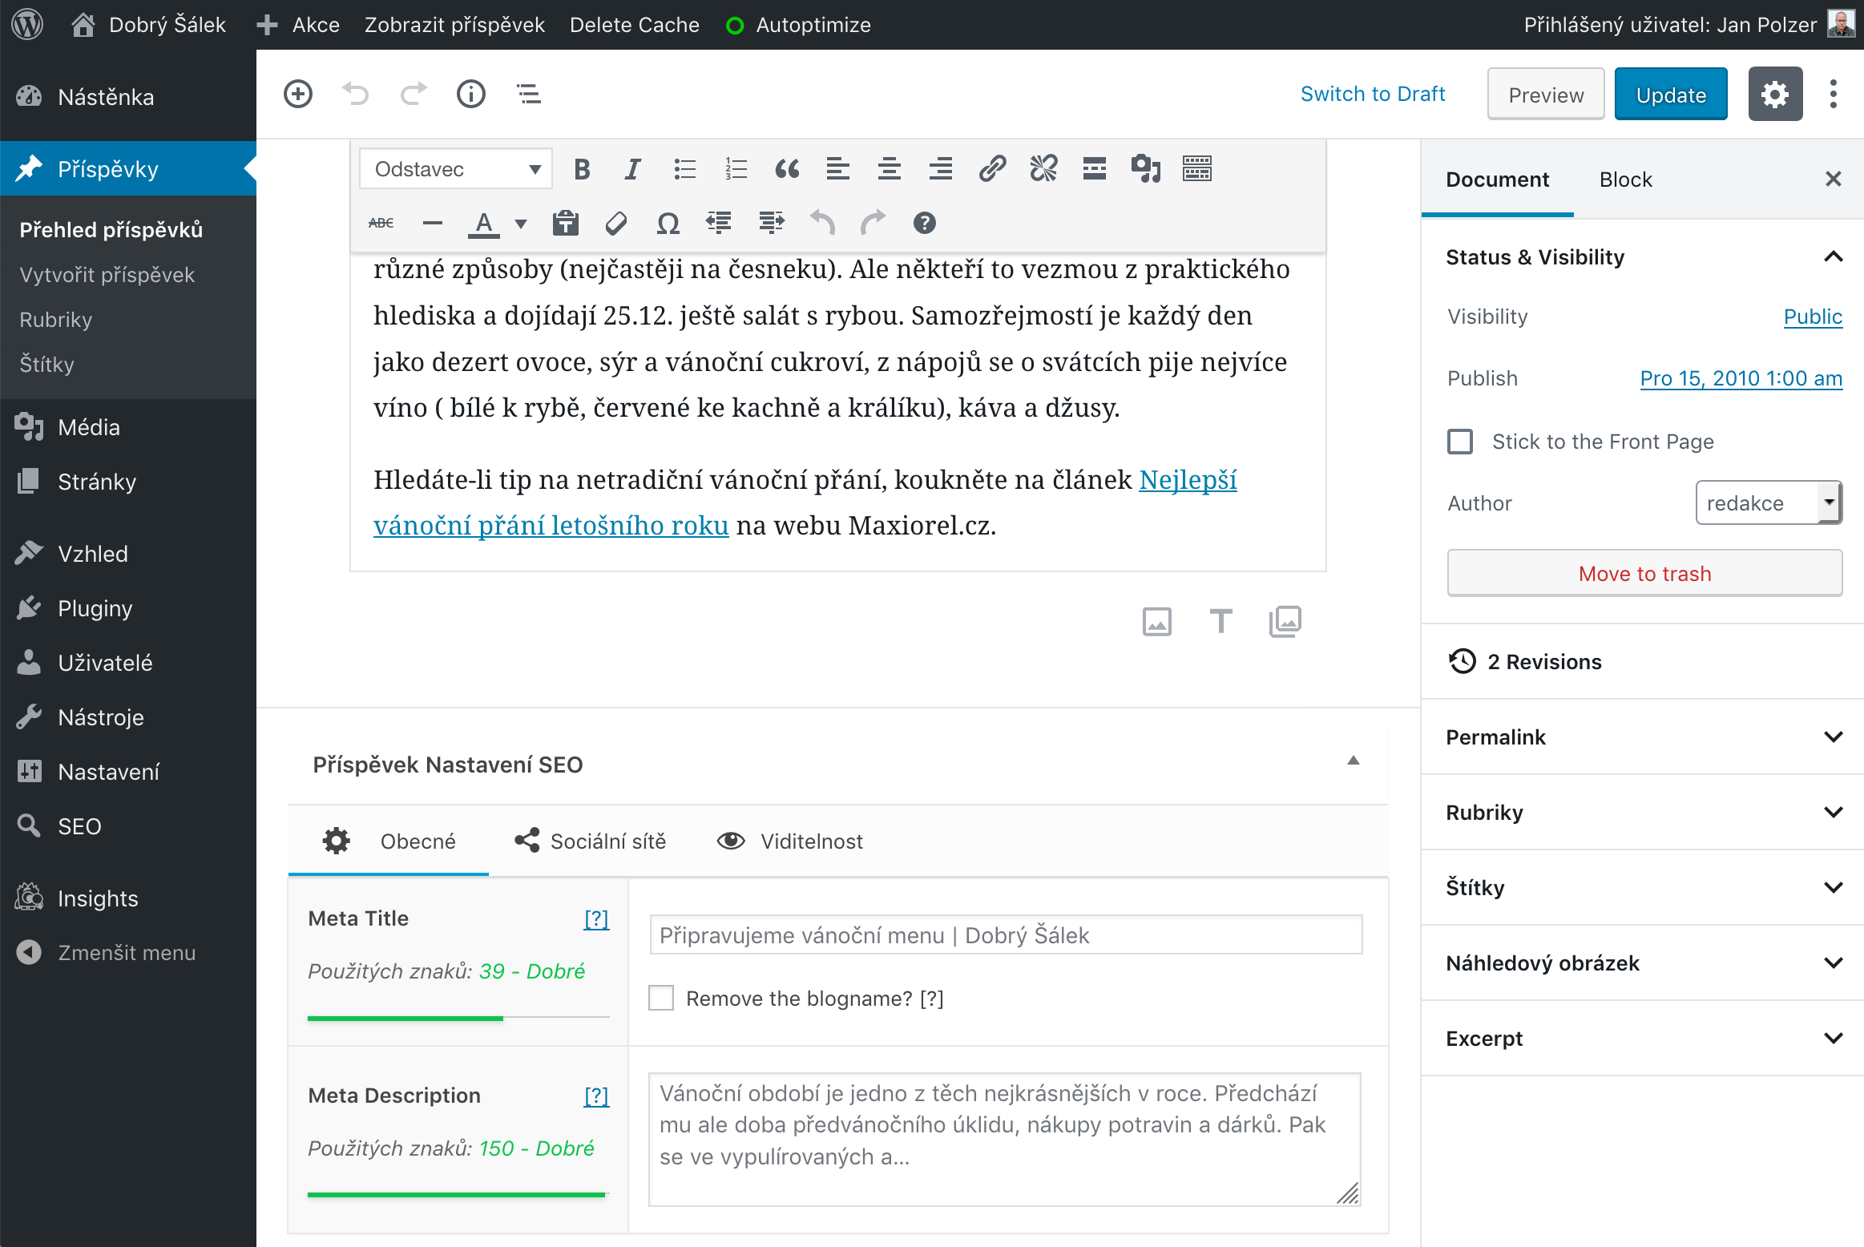Apply blockquote formatting
The image size is (1864, 1247).
(x=787, y=169)
